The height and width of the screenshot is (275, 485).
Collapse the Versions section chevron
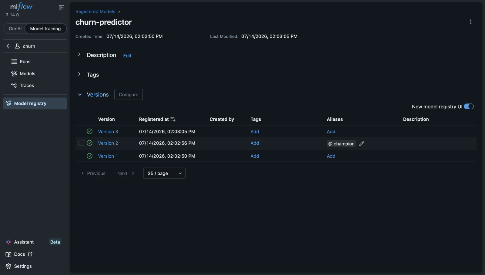80,95
